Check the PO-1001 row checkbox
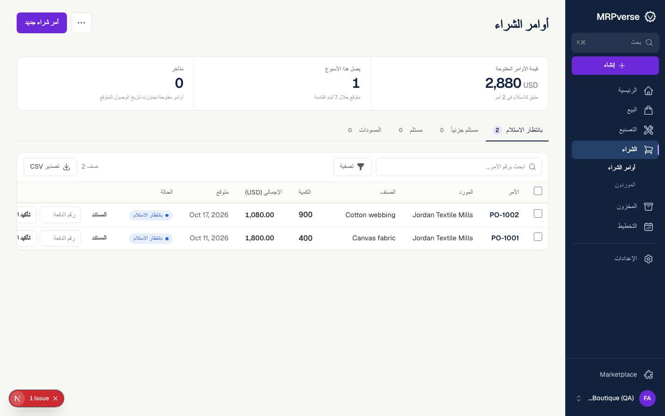The height and width of the screenshot is (416, 665). (538, 237)
